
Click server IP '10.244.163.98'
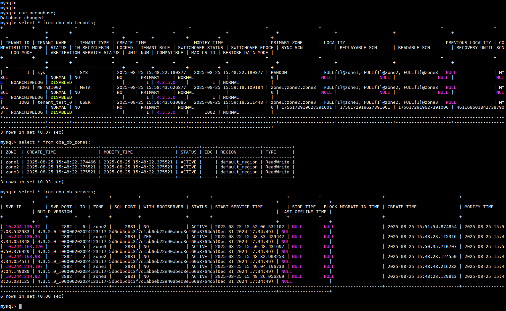23,257
